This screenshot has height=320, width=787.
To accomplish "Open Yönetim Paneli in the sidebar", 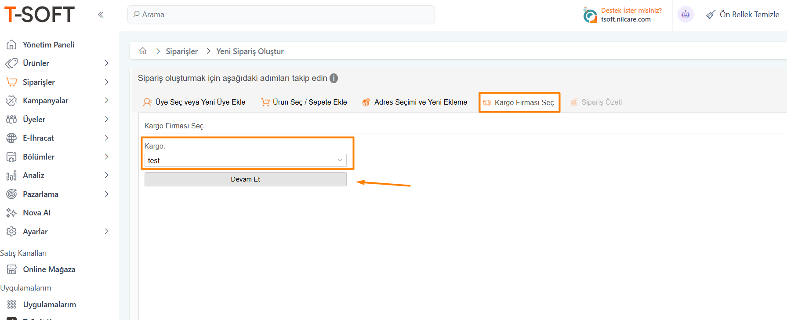I will [x=48, y=45].
